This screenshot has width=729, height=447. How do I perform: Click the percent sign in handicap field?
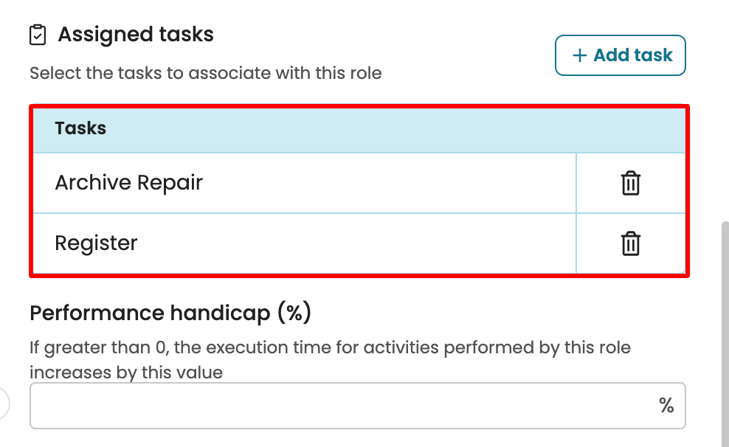pyautogui.click(x=666, y=405)
